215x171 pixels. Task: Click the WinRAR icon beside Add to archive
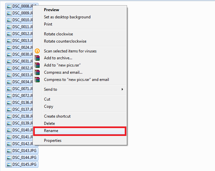37,58
